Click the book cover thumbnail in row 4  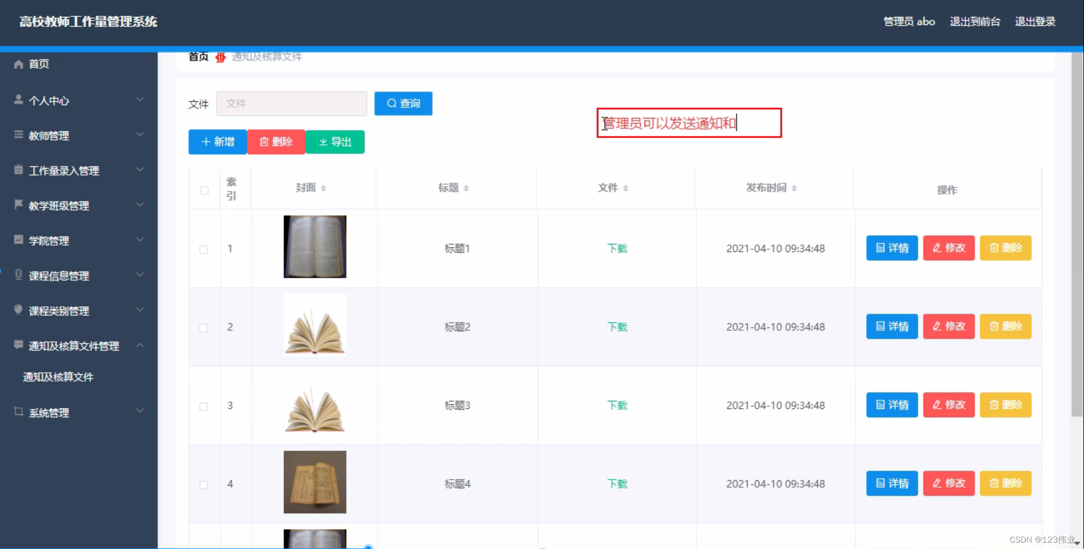pyautogui.click(x=315, y=482)
